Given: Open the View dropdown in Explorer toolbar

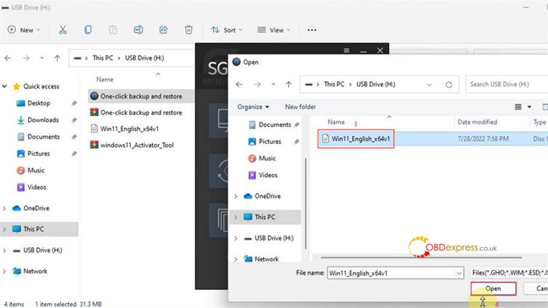Looking at the screenshot, I should point(273,30).
